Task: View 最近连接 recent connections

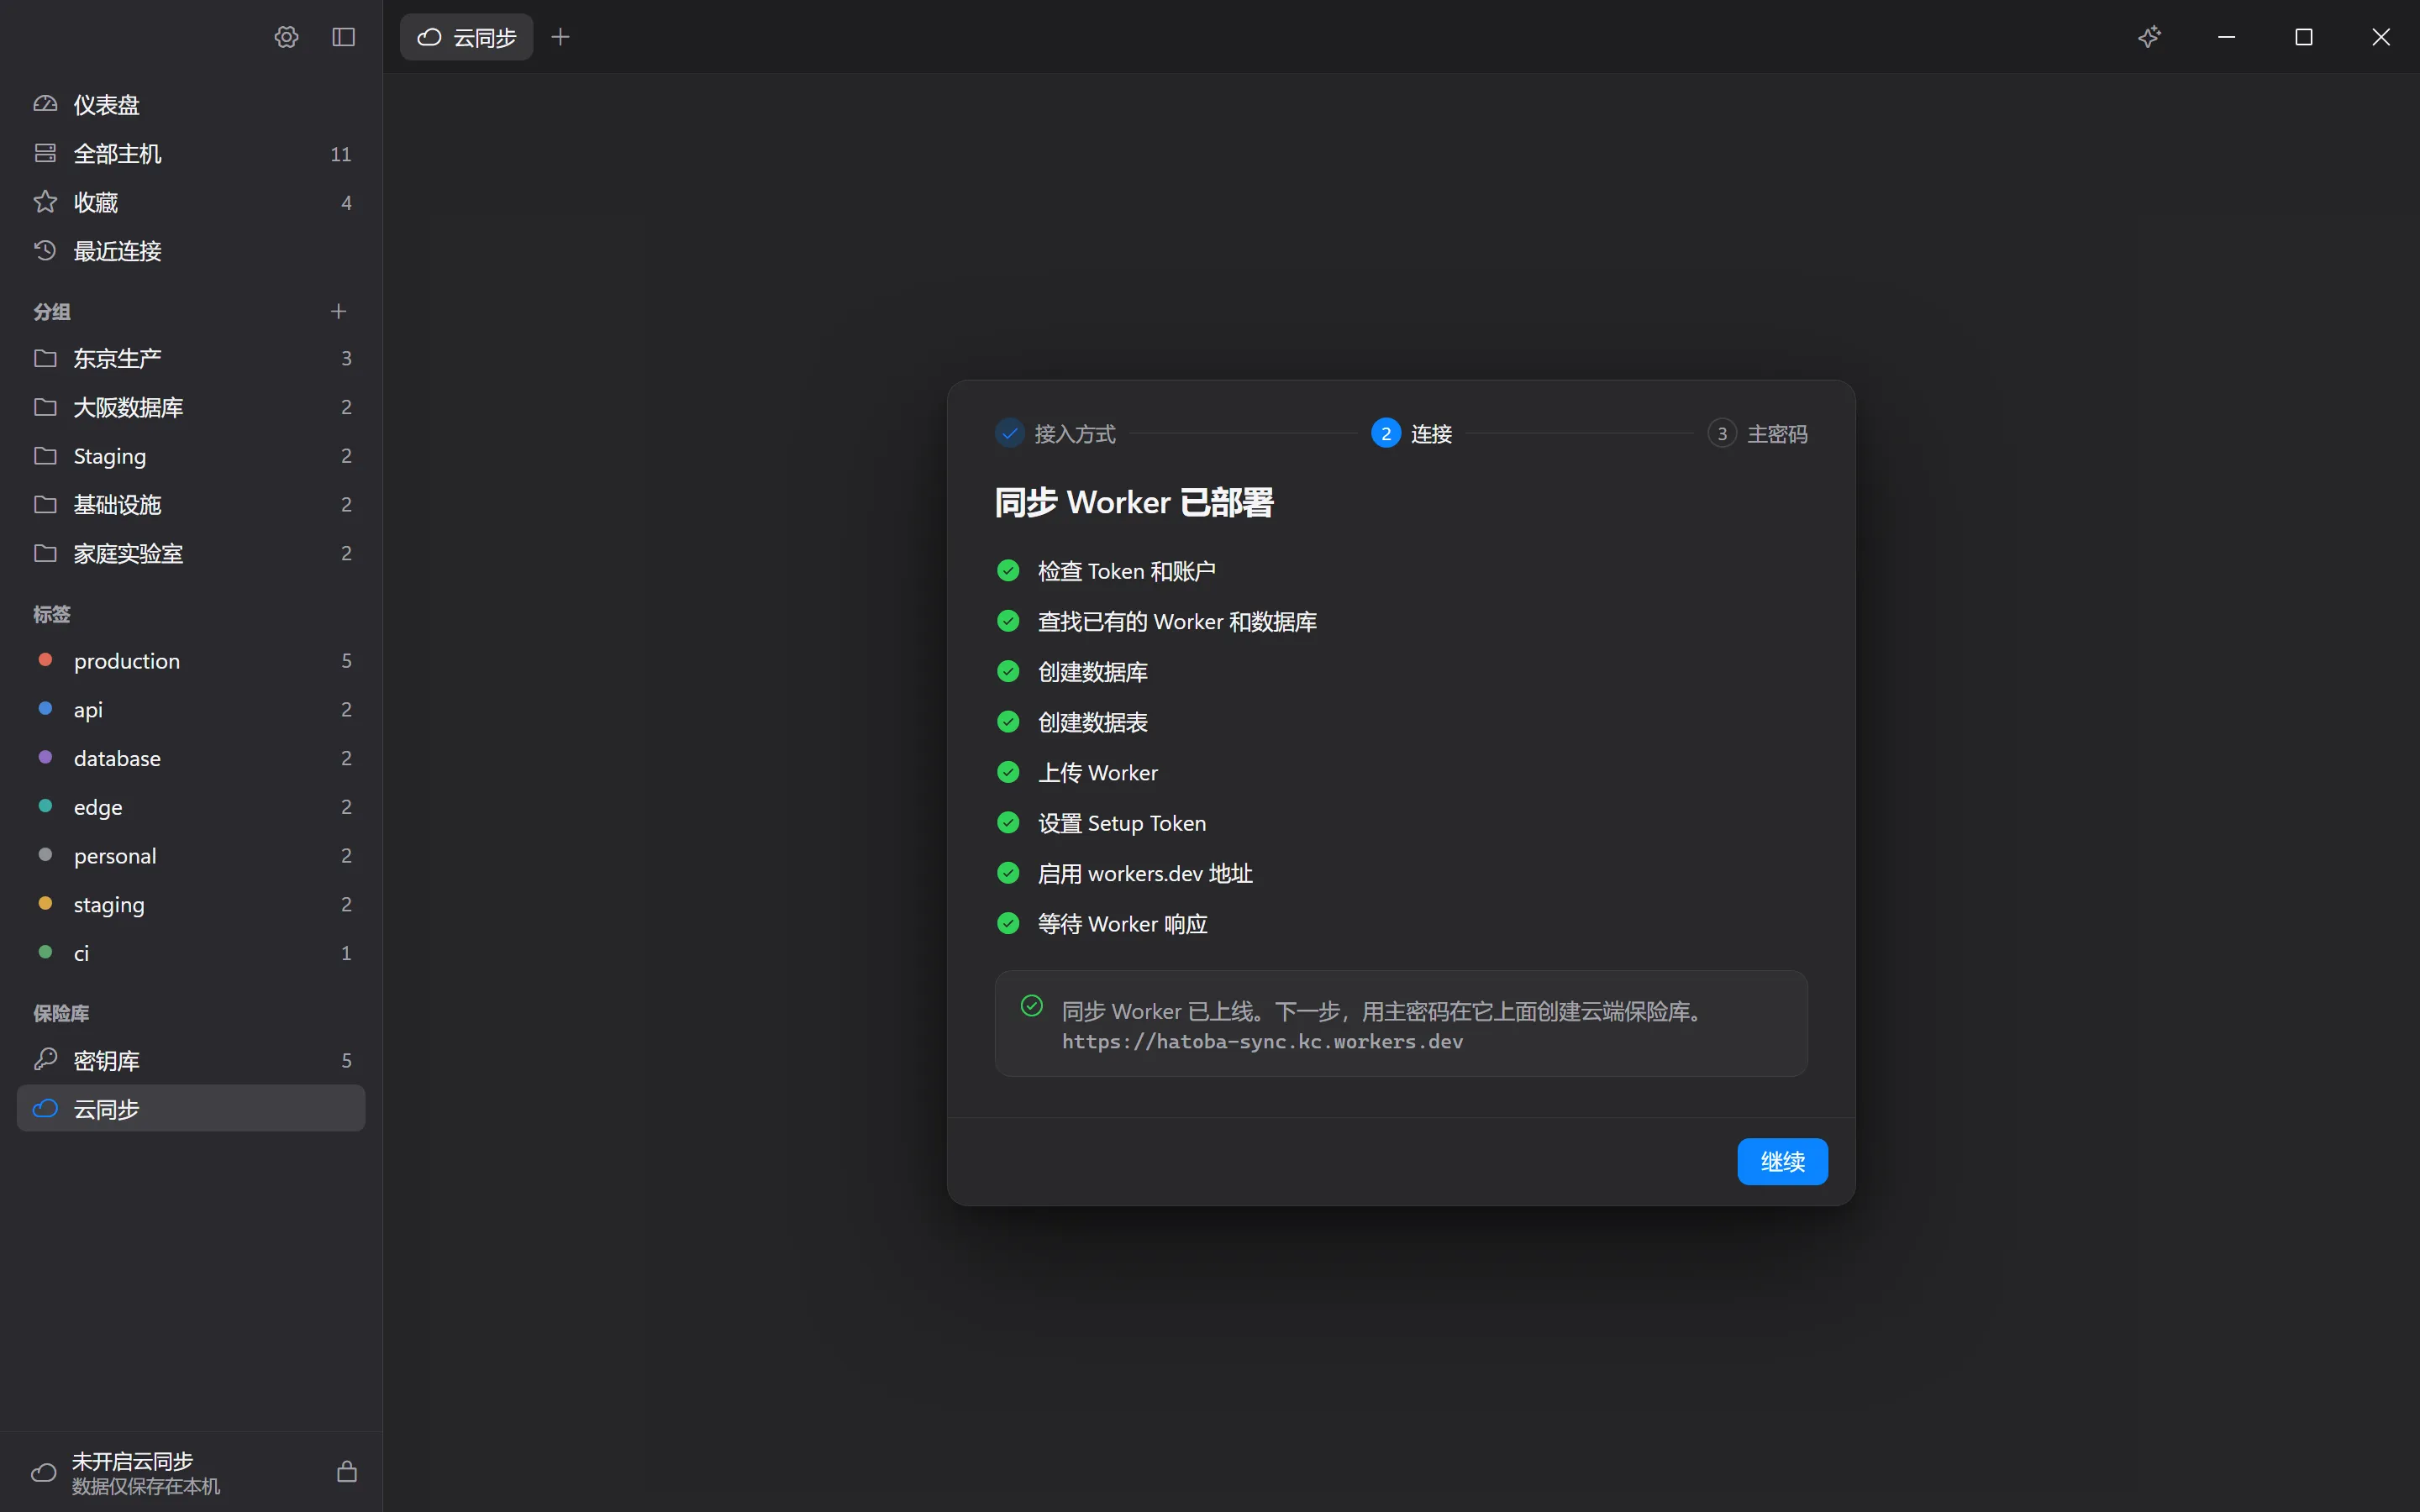Action: tap(191, 251)
